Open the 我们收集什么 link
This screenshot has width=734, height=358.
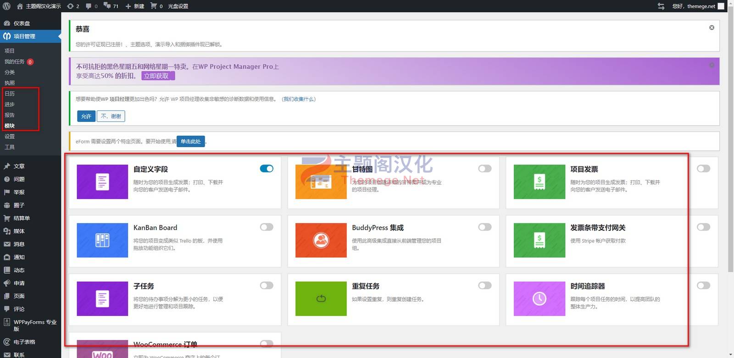click(x=299, y=99)
